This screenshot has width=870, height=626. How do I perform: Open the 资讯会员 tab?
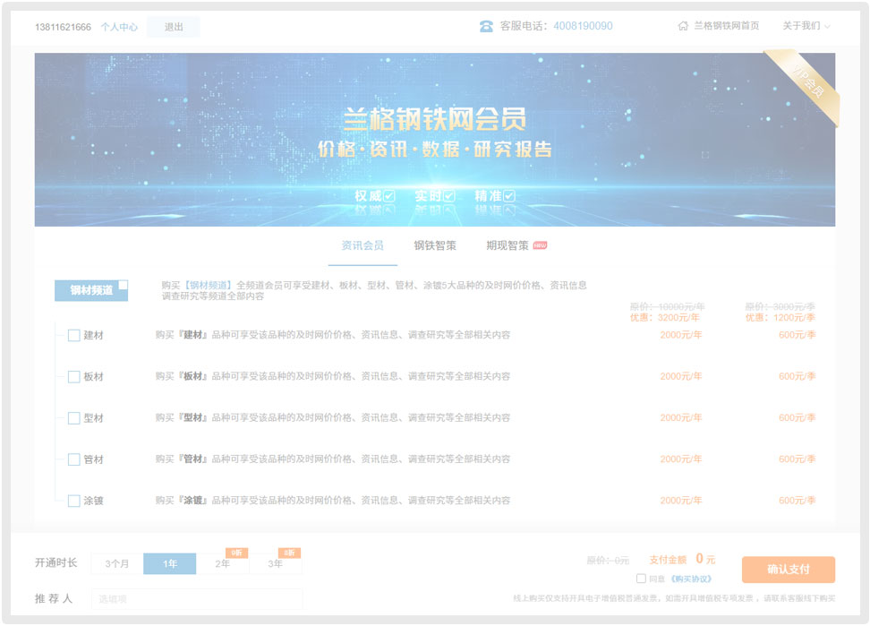point(362,245)
